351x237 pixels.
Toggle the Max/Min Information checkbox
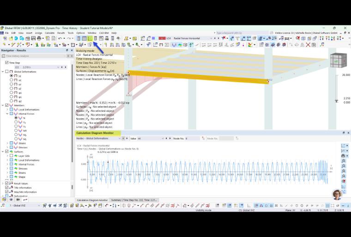(7, 192)
